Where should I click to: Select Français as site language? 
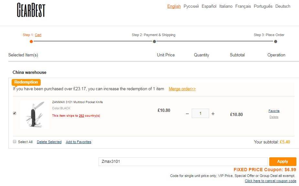tap(243, 6)
